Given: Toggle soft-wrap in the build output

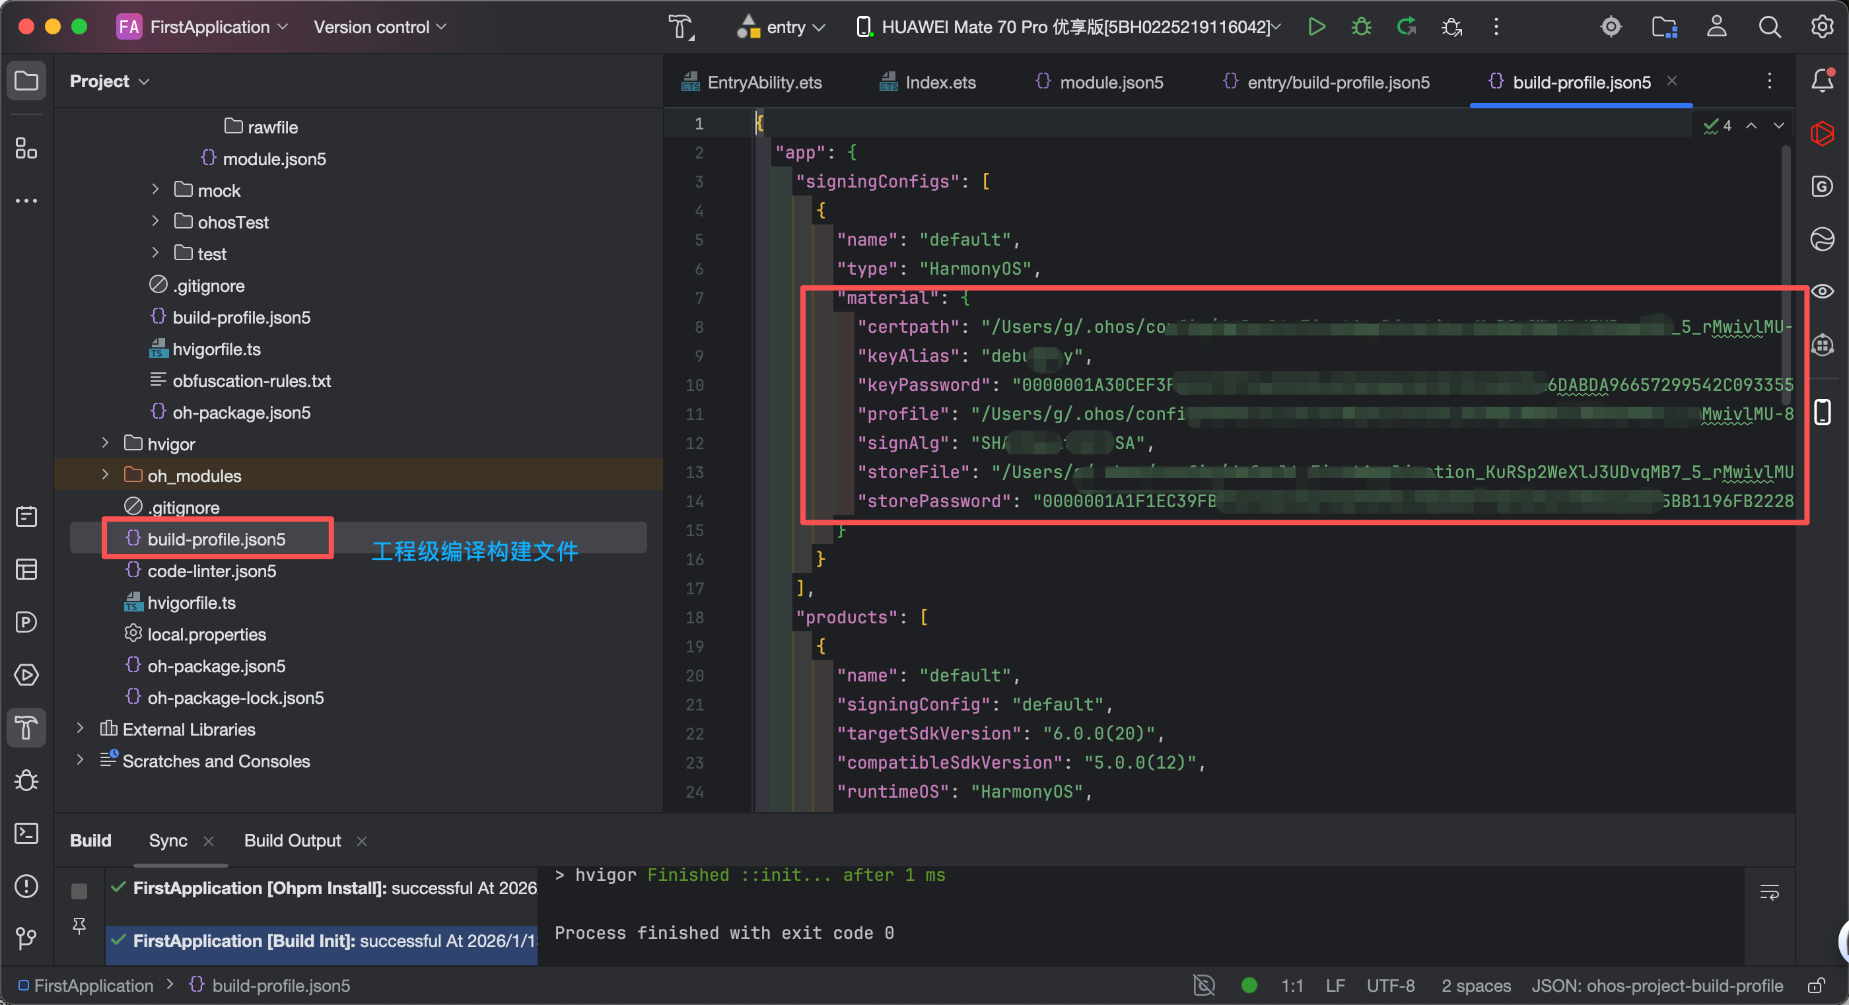Looking at the screenshot, I should coord(1769,892).
